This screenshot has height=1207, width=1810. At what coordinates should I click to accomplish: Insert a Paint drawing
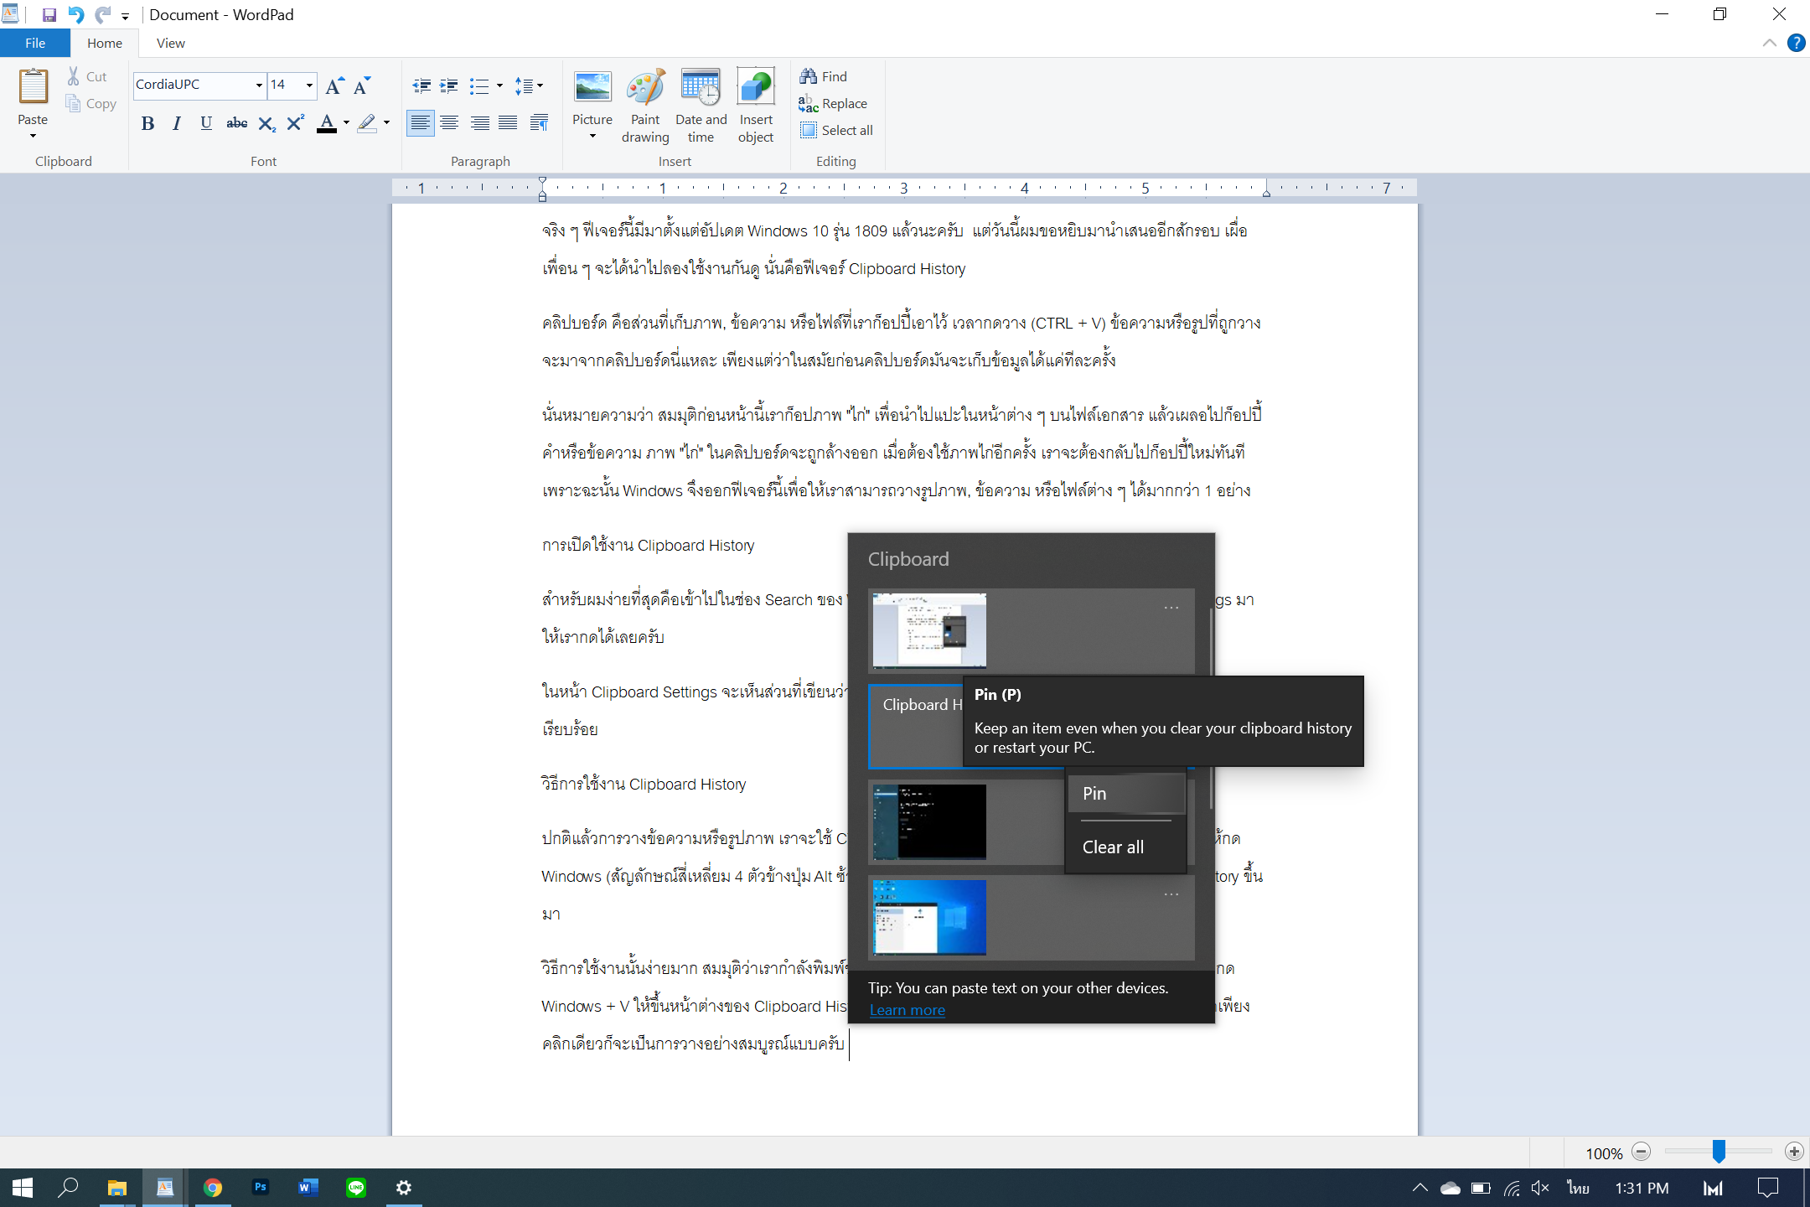coord(645,104)
